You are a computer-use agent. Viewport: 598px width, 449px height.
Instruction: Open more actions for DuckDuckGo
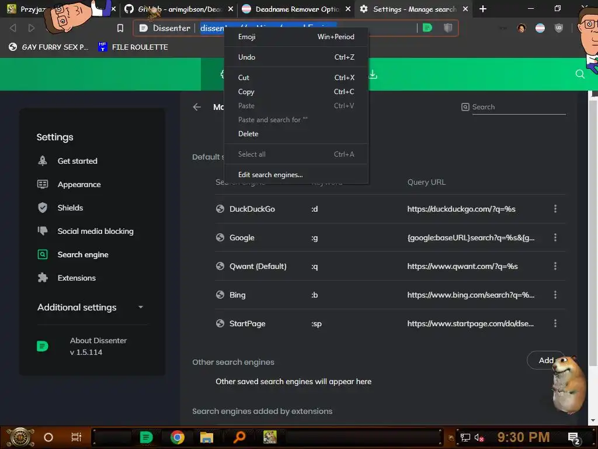pos(555,209)
